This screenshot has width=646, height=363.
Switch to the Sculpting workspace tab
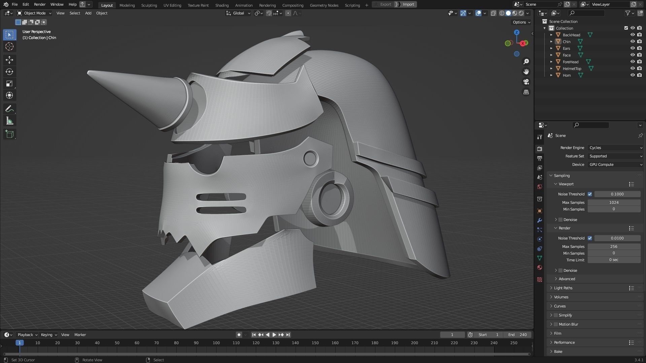[x=149, y=5]
